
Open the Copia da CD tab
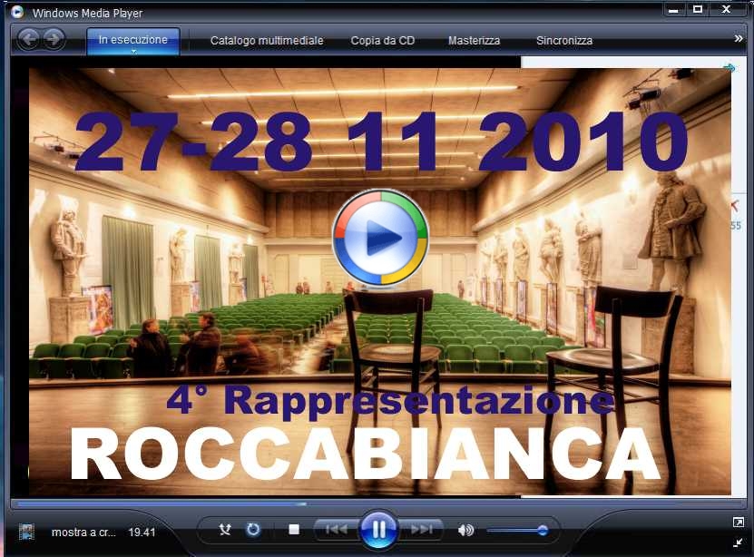(x=383, y=41)
